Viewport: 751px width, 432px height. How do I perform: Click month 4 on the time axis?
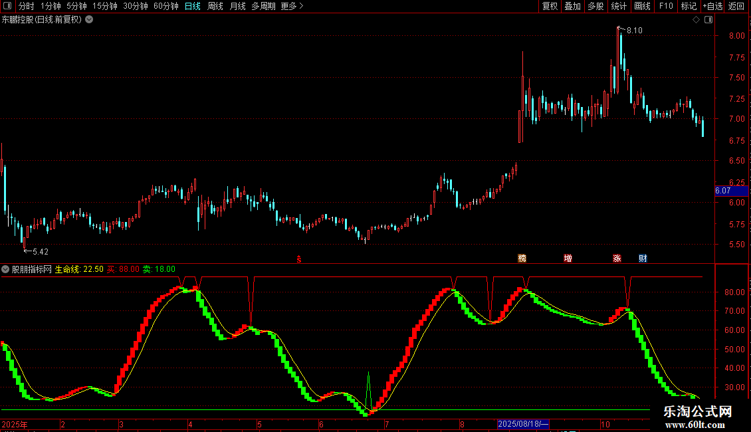coord(190,424)
